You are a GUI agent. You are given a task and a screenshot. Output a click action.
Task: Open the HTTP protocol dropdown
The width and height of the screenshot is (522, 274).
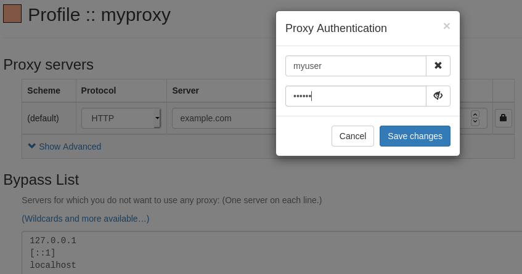tap(121, 118)
